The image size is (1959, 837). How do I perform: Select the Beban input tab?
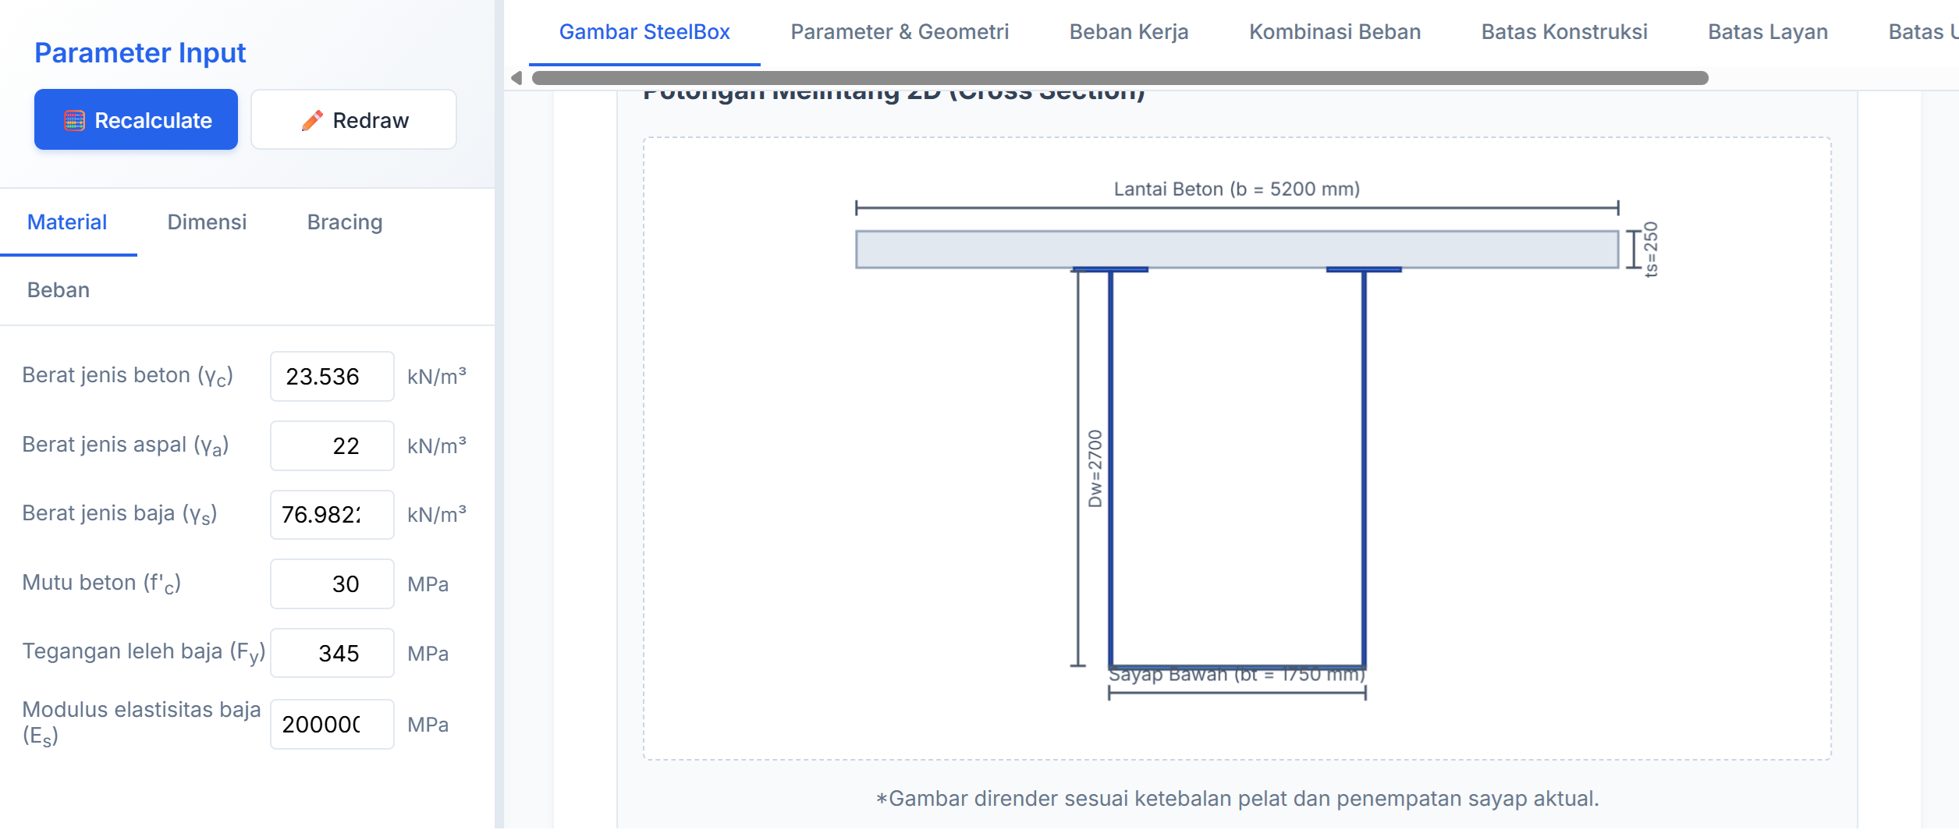pyautogui.click(x=59, y=290)
